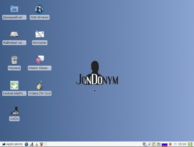Viewport: 194px width, 147px height.
Task: Open the Applications menu in the panel
Action: (12, 144)
